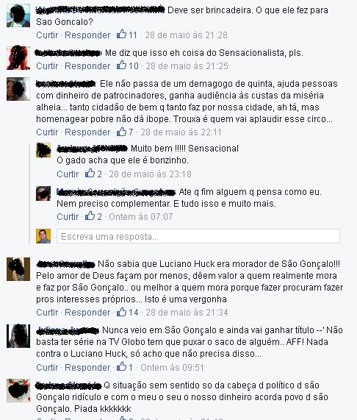Click Curtir on the 'Ate q fim' reply

pos(68,216)
